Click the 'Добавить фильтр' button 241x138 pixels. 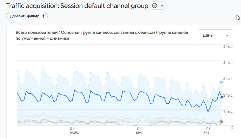[27, 16]
